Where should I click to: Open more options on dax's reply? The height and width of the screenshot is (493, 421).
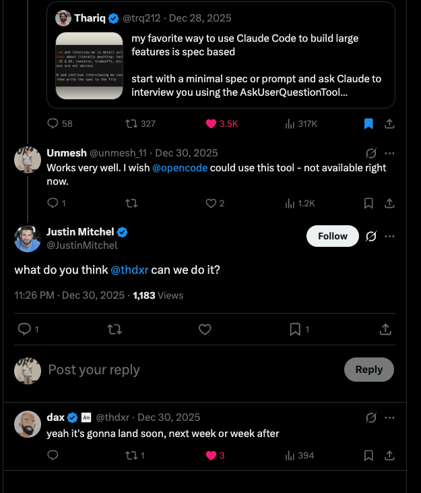coord(389,417)
